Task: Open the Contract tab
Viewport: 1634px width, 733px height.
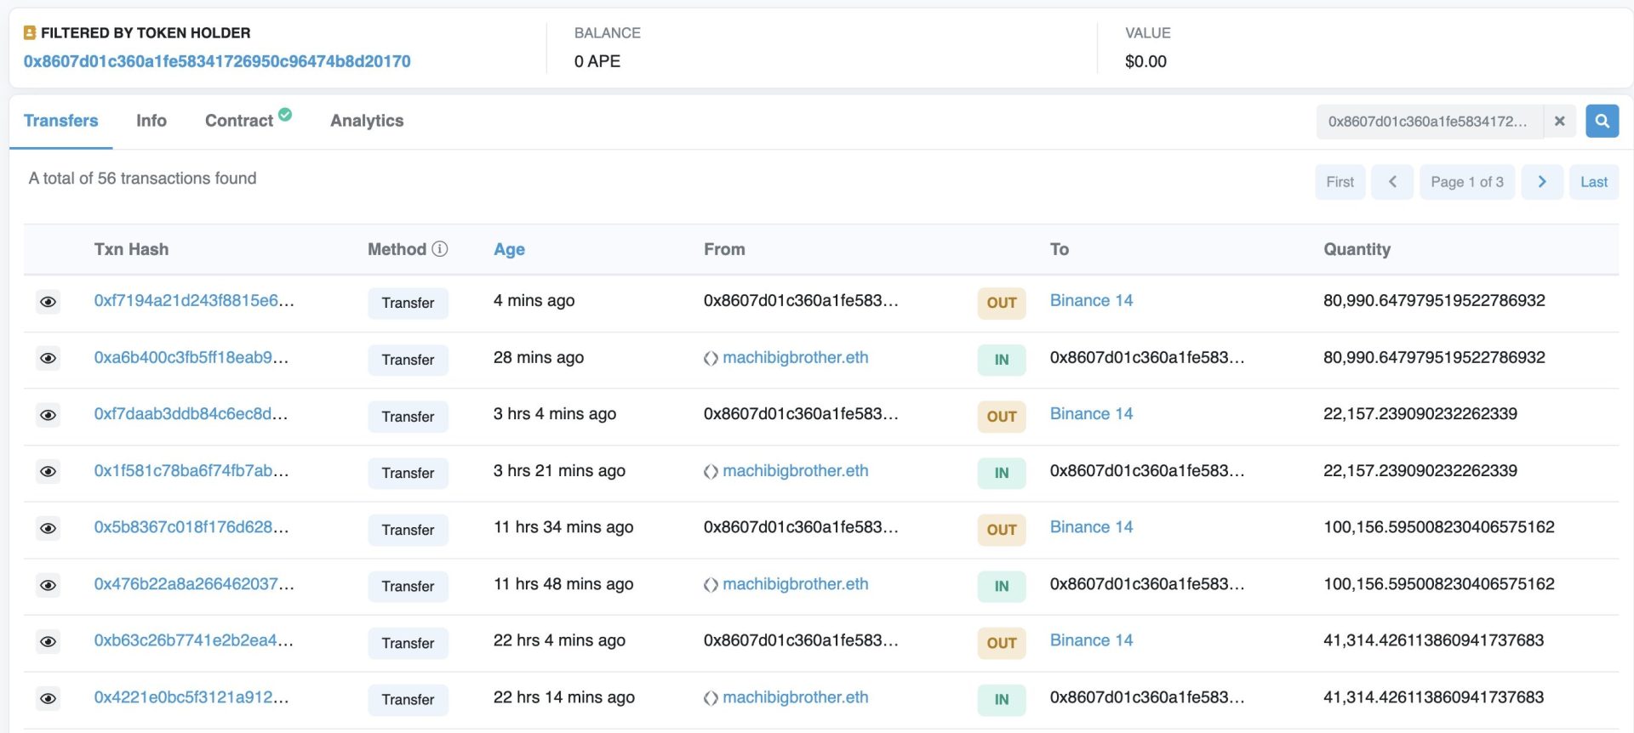Action: tap(239, 121)
